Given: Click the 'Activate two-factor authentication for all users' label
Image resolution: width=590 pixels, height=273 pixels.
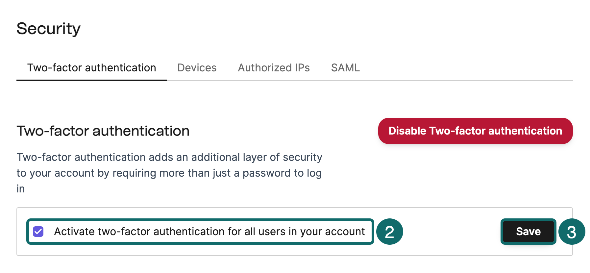Looking at the screenshot, I should [x=209, y=232].
